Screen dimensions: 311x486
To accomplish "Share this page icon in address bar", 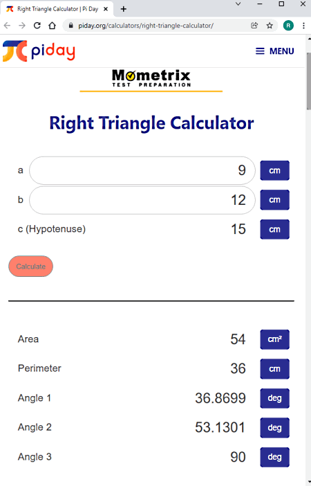I will pyautogui.click(x=254, y=26).
